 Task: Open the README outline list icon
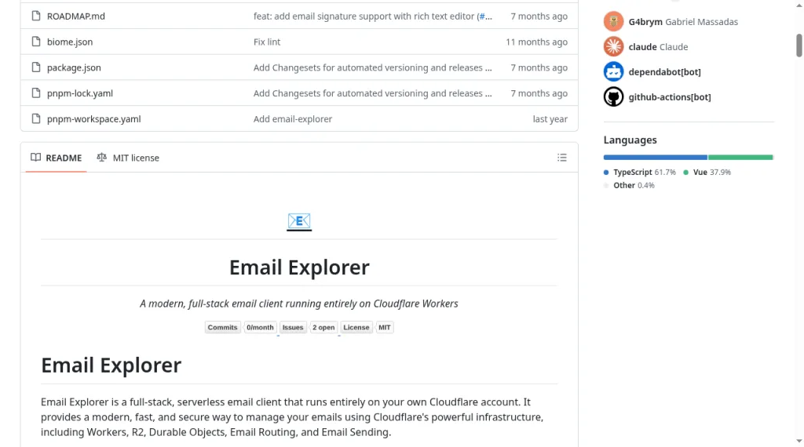coord(562,158)
